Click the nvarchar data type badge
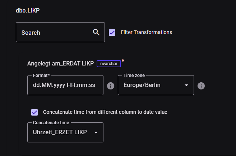This screenshot has height=156, width=236. coord(109,64)
